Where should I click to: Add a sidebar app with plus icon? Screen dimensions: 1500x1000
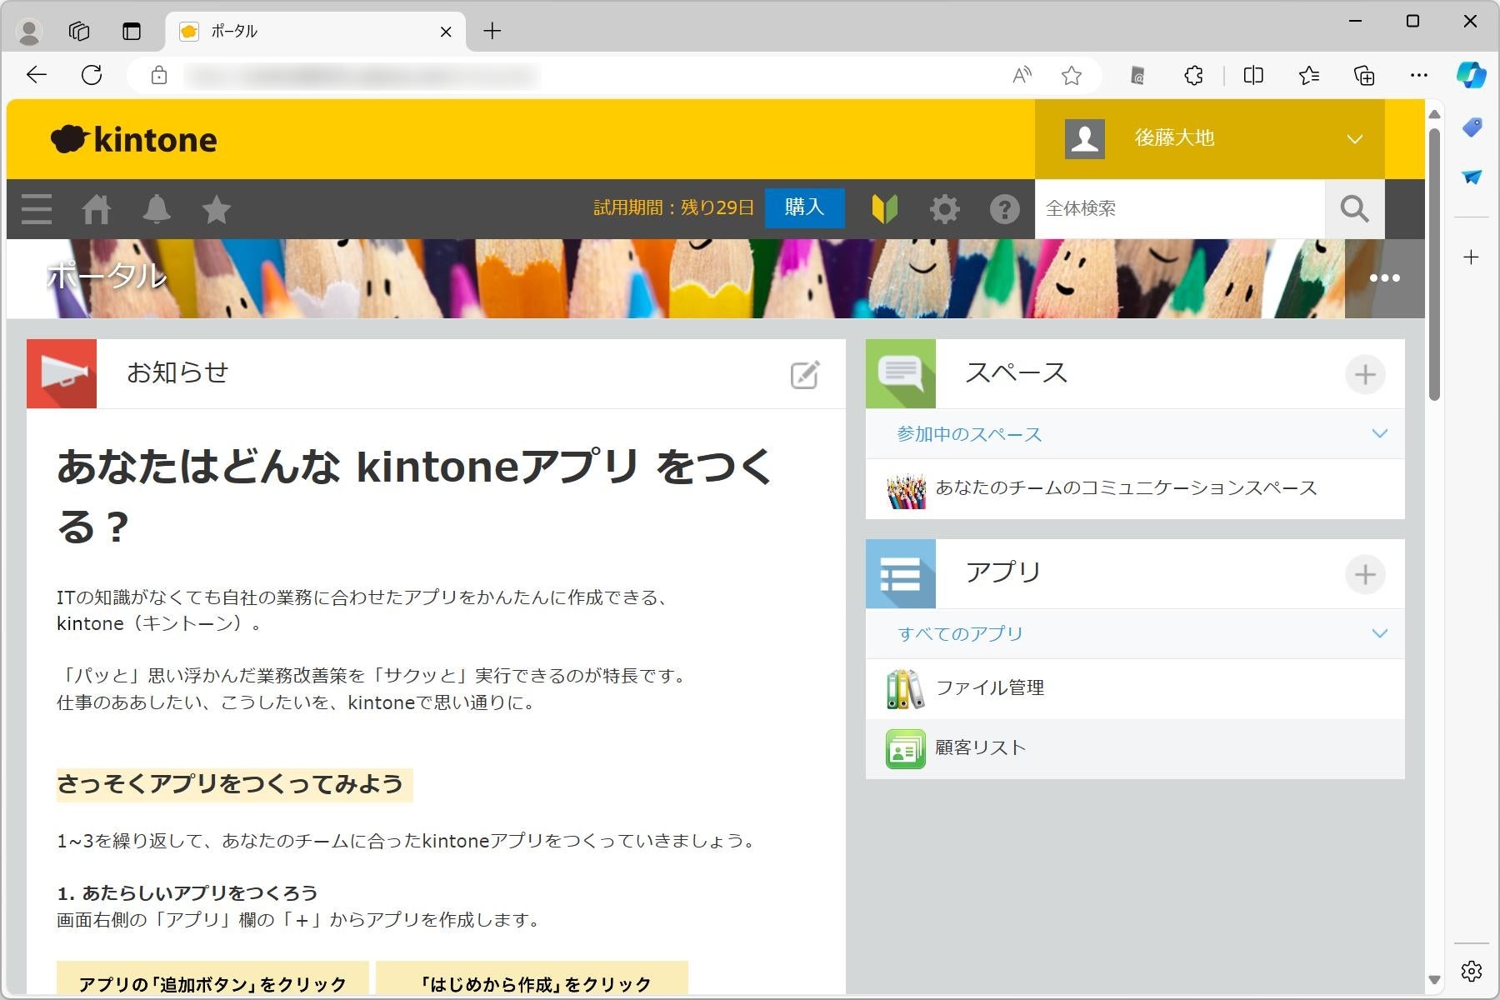pos(1472,257)
